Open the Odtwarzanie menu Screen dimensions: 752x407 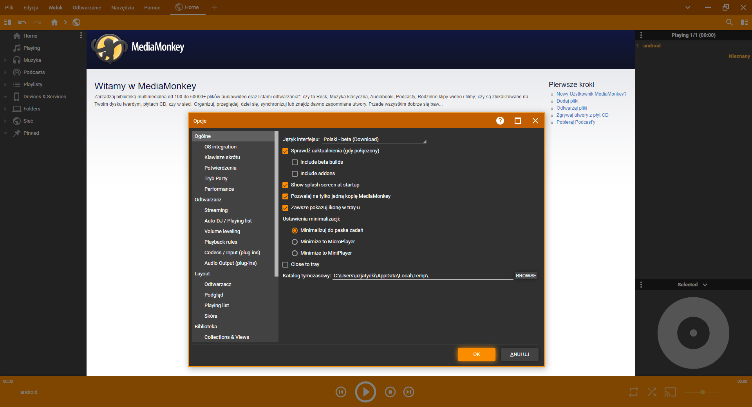(87, 7)
